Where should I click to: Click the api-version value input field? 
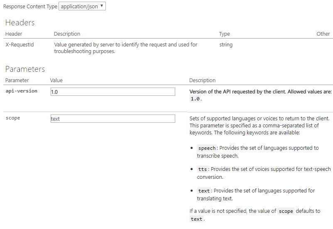tap(113, 92)
